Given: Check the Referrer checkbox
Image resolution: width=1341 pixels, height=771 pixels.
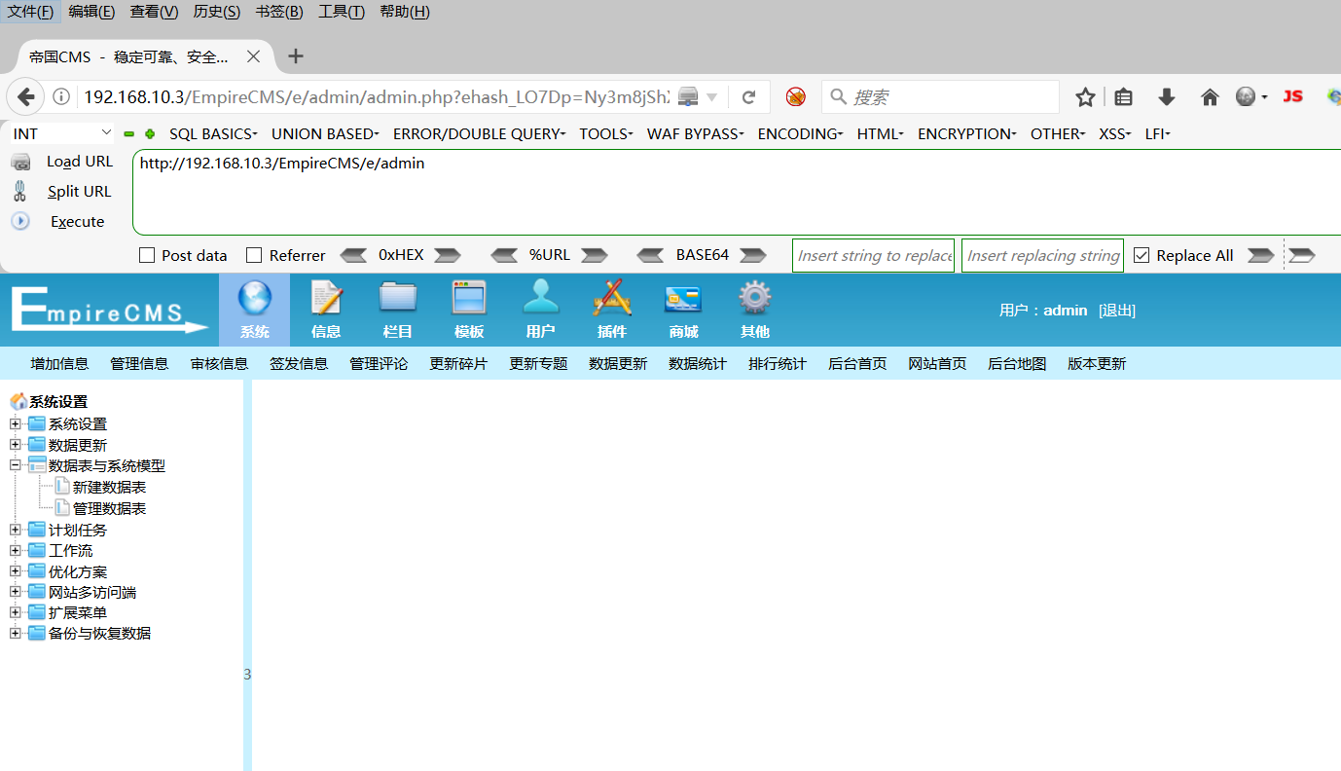Looking at the screenshot, I should click(253, 254).
